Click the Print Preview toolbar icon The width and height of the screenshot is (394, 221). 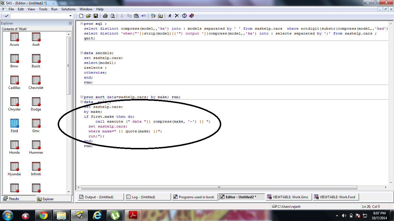click(112, 16)
